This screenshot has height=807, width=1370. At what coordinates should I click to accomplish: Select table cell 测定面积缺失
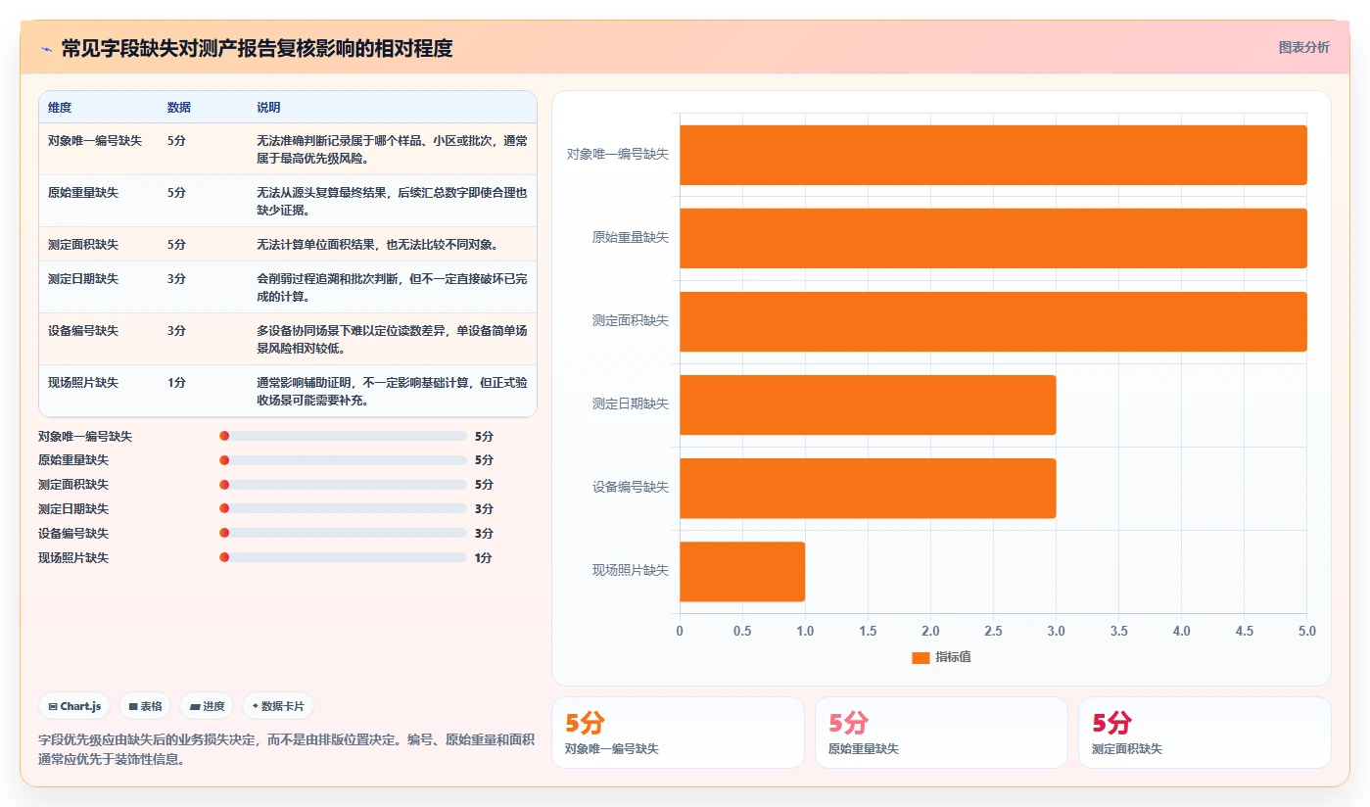(x=83, y=245)
